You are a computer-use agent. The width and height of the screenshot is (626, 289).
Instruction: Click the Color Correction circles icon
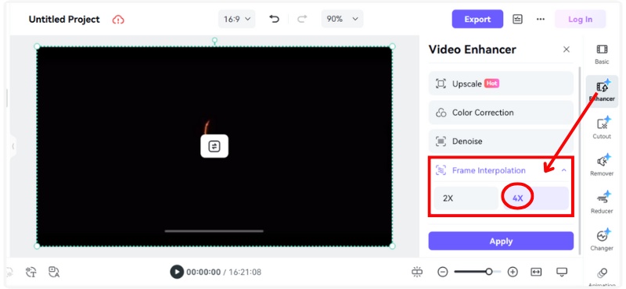coord(441,112)
